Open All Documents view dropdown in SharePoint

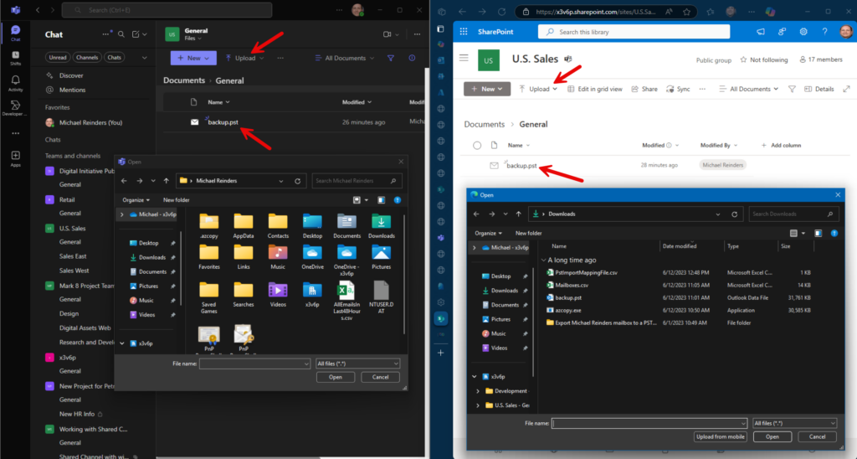pyautogui.click(x=749, y=89)
